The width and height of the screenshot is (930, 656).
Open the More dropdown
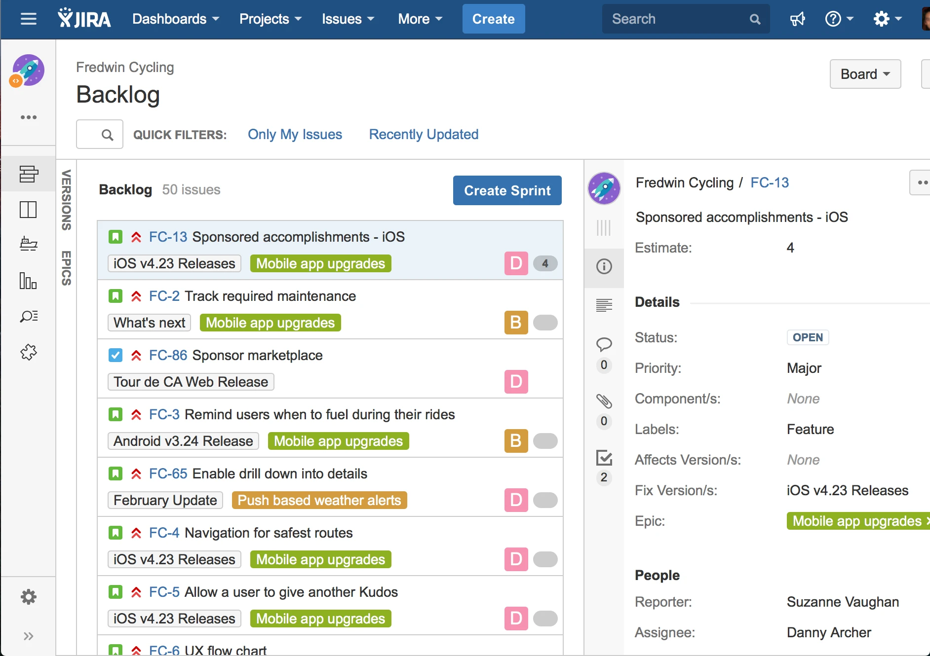[x=420, y=19]
